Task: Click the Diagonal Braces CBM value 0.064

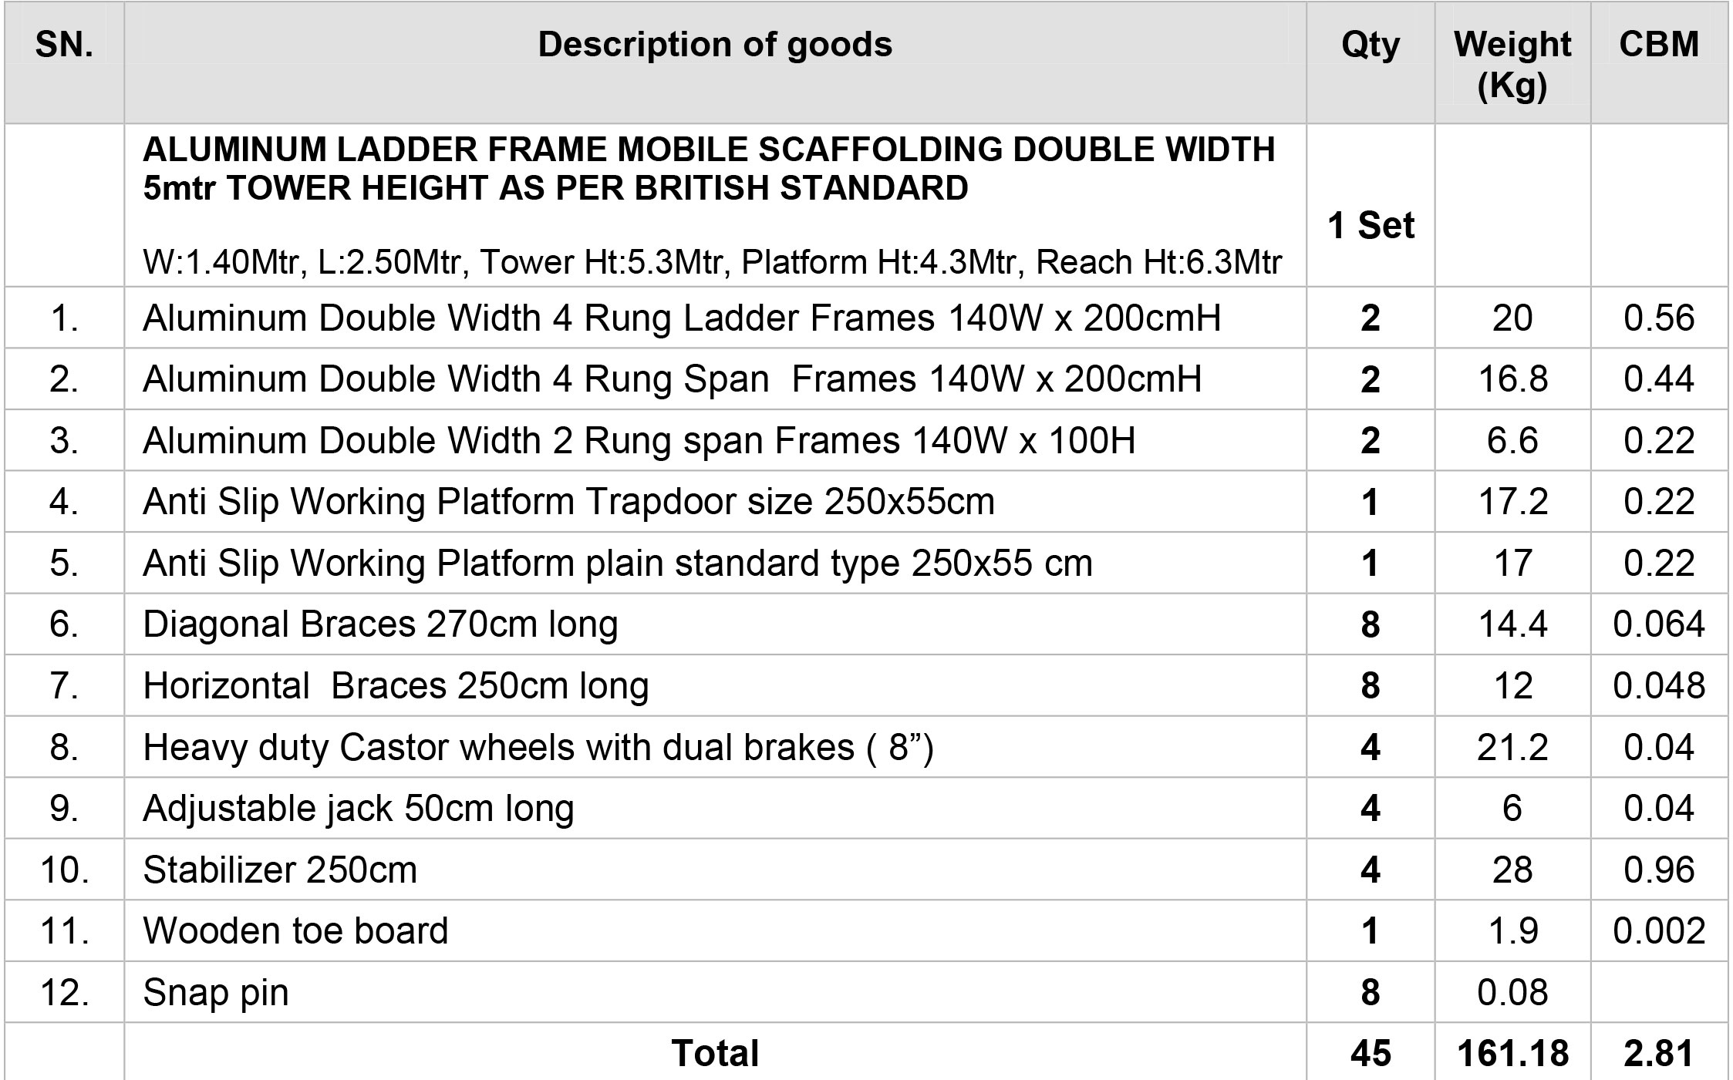Action: click(1659, 624)
